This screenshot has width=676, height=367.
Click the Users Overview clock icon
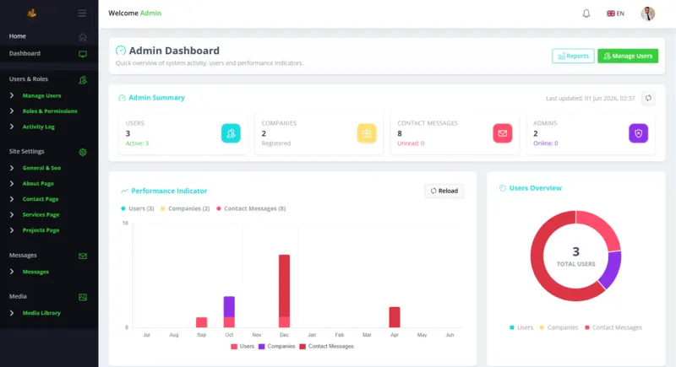(502, 188)
